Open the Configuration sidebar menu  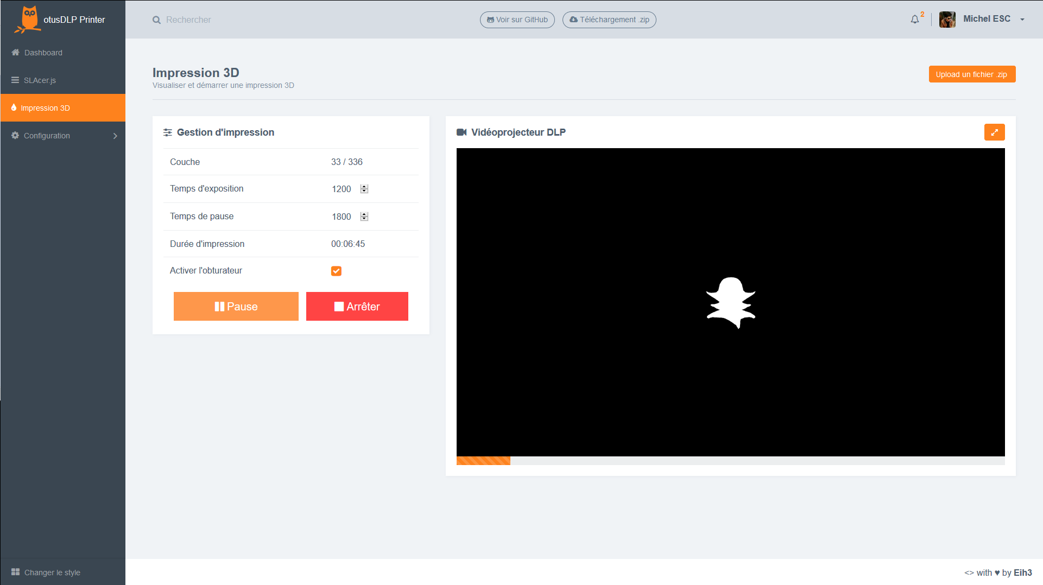pos(63,136)
